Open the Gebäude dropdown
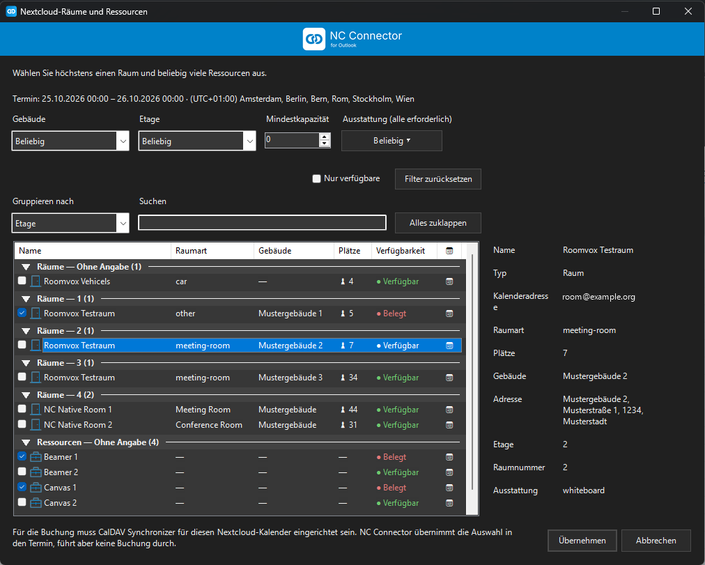The height and width of the screenshot is (565, 705). pos(70,141)
